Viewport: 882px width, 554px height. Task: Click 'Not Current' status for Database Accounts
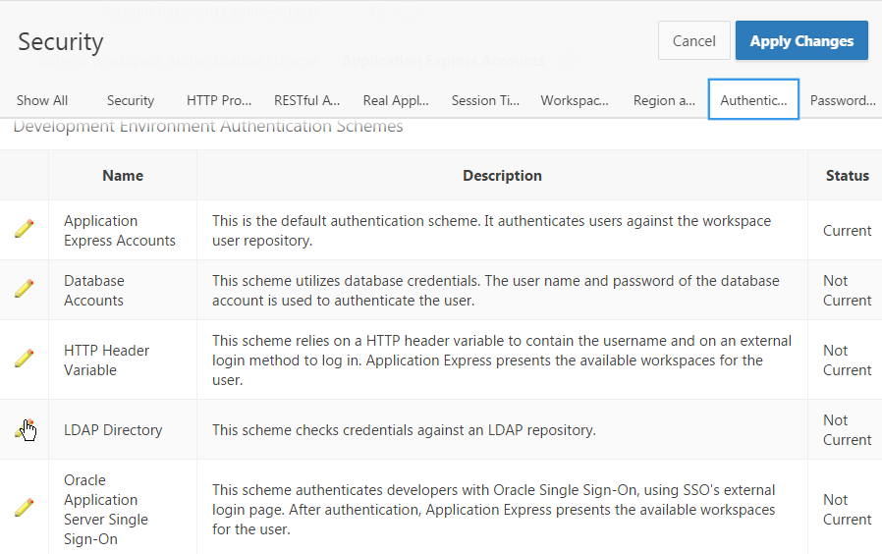coord(847,290)
